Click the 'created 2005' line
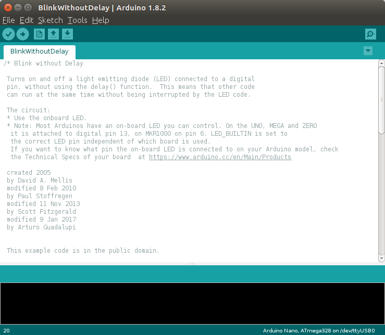Screen dimensions: 385x335 tap(29, 173)
